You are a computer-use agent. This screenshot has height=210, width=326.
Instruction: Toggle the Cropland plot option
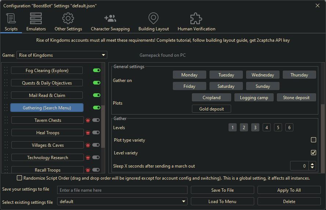(x=211, y=97)
